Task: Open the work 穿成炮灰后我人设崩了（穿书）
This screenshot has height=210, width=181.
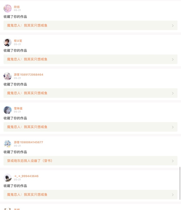Action: pos(30,161)
